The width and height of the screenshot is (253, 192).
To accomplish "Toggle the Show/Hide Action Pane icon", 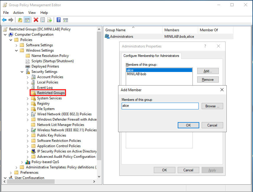I will [66, 20].
